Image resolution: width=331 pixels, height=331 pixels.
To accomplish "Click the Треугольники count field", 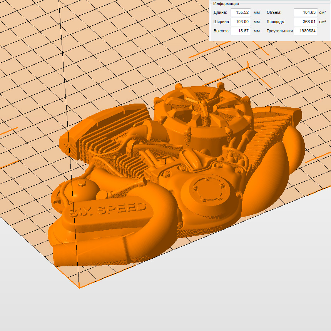I will coord(306,31).
